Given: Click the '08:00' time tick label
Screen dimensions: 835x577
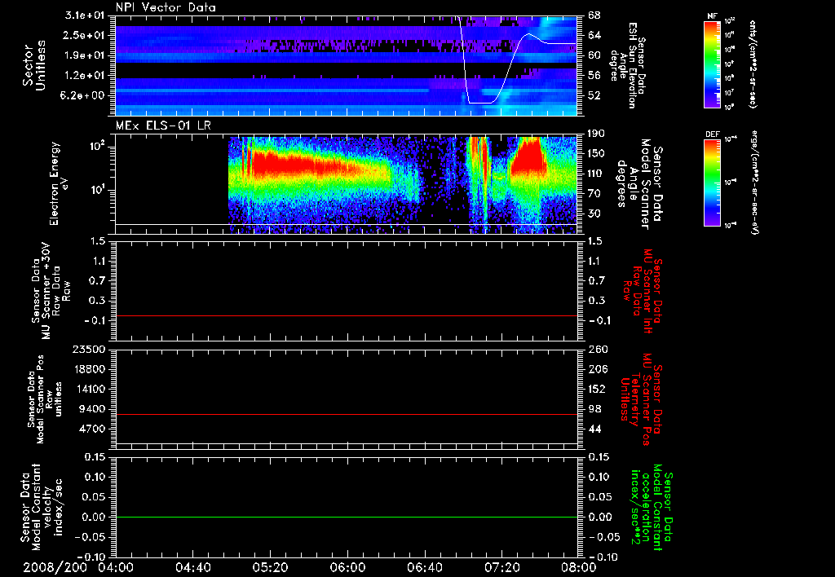Looking at the screenshot, I should [x=579, y=567].
